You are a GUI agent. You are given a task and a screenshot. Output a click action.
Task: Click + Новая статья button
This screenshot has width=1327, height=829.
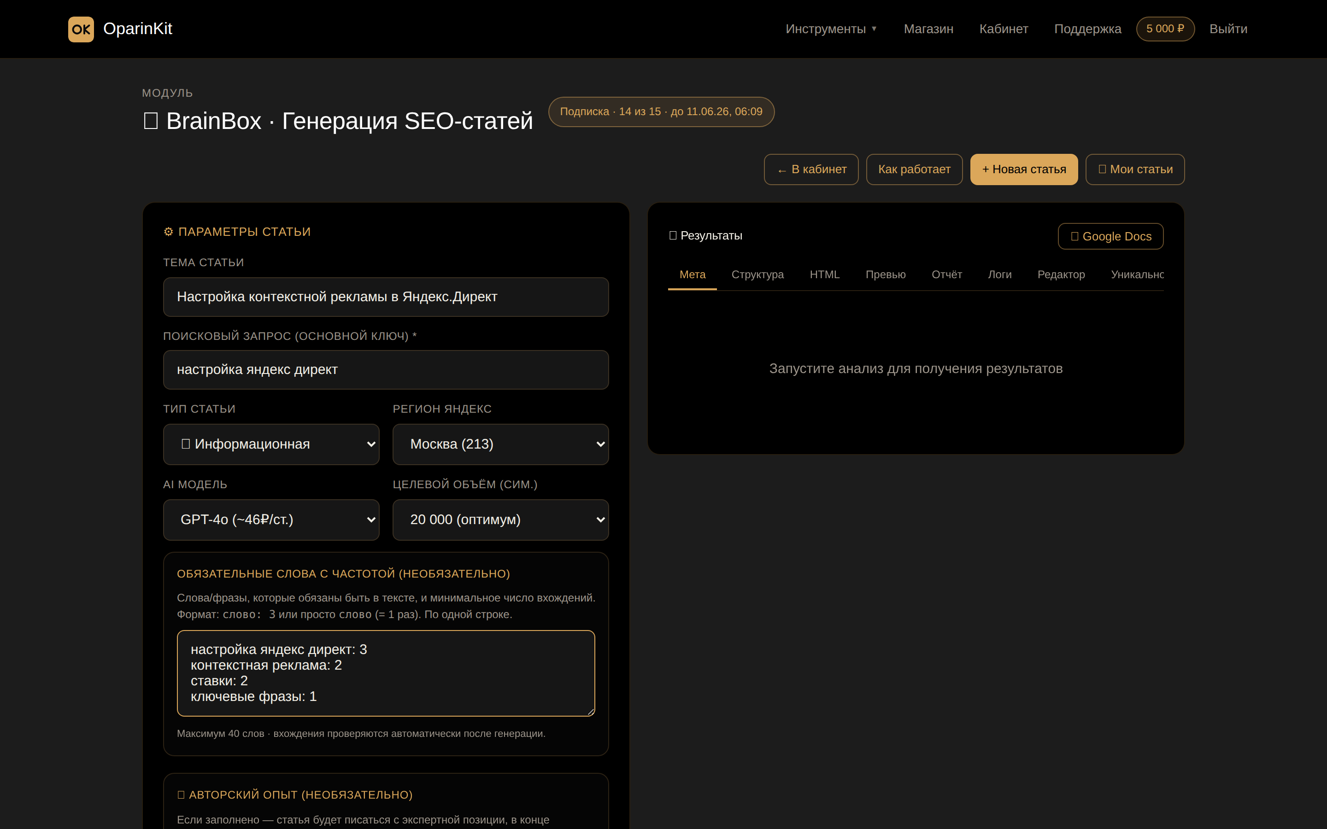coord(1024,169)
